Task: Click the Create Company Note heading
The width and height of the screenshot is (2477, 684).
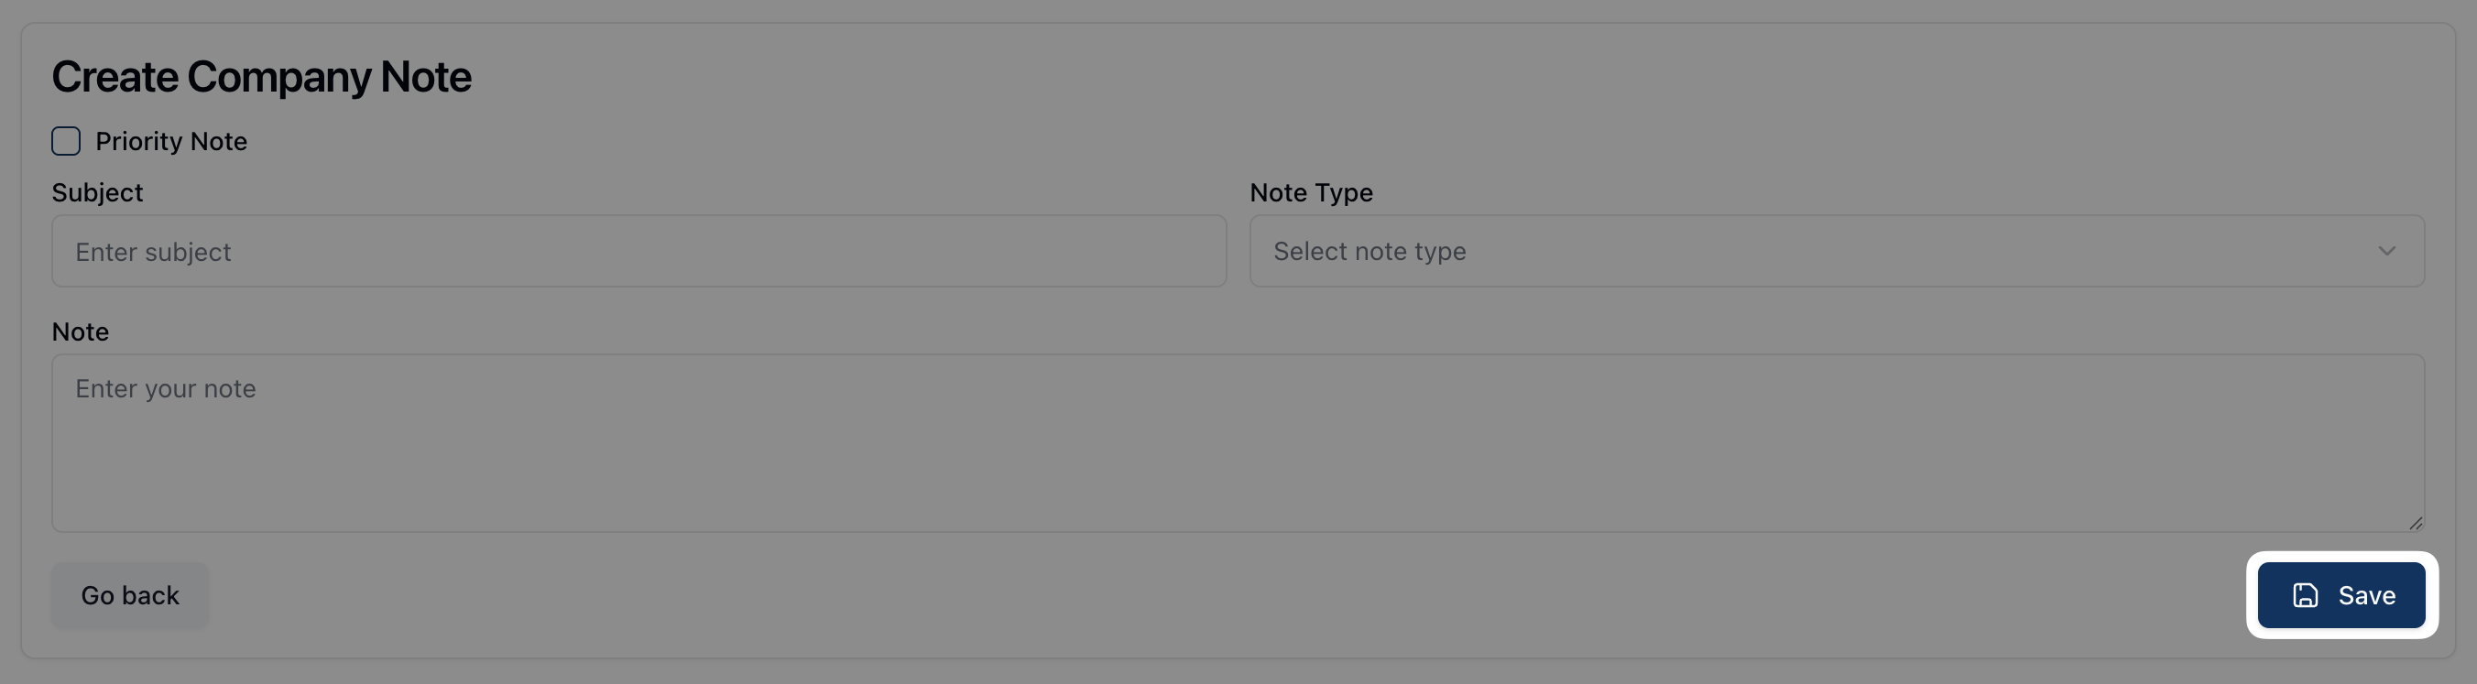Action: pyautogui.click(x=262, y=77)
